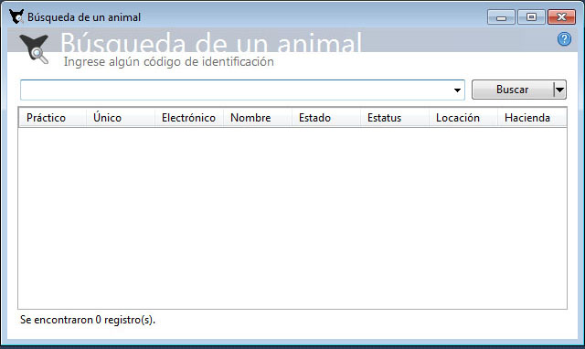This screenshot has height=349, width=585.
Task: Focus the identification code input field
Action: (x=242, y=90)
